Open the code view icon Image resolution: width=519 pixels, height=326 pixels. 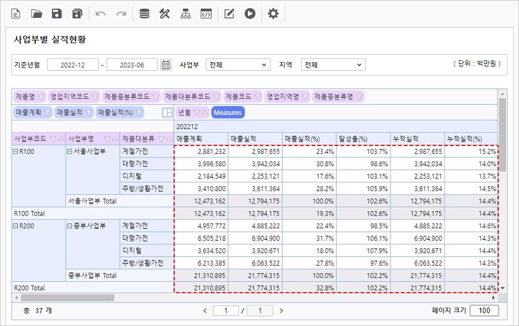click(206, 14)
